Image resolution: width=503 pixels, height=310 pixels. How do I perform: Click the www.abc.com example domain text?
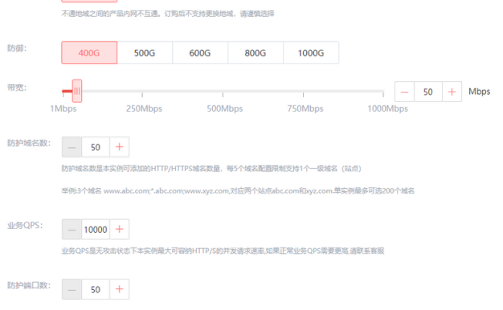127,191
